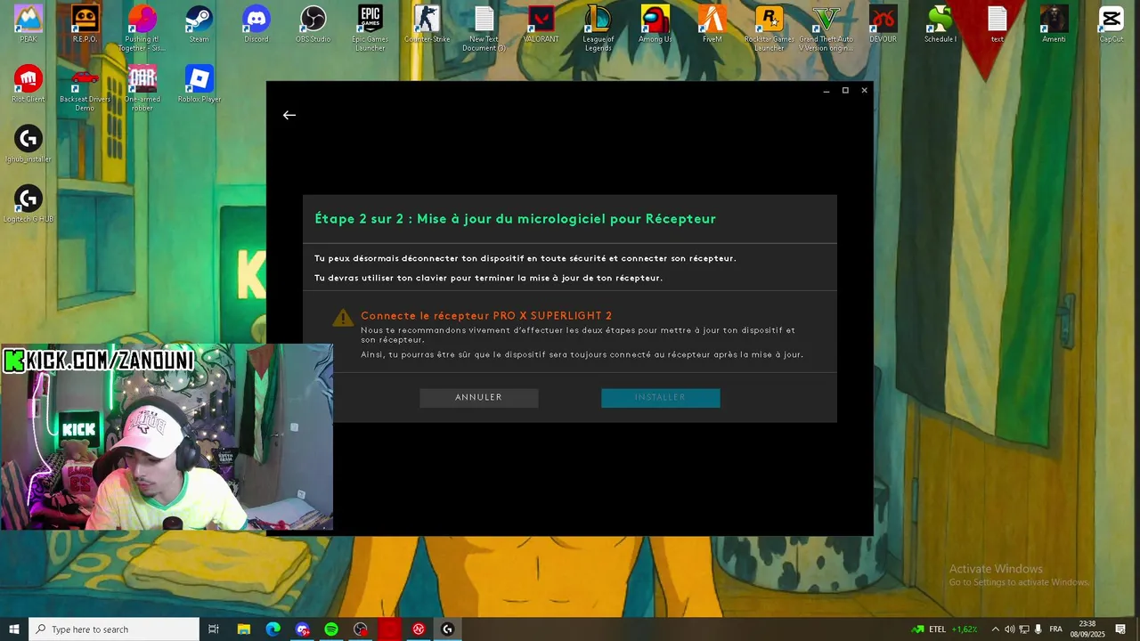Click the ETEL +1,62% stock widget
Screen dimensions: 1140x641
[944, 629]
